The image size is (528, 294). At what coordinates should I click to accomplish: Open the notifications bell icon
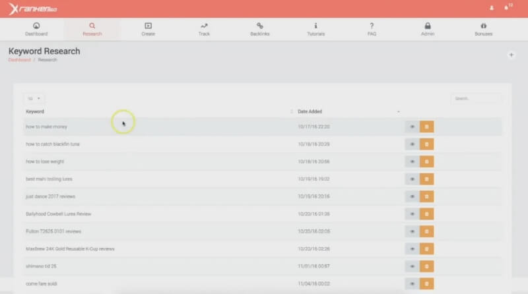[506, 7]
